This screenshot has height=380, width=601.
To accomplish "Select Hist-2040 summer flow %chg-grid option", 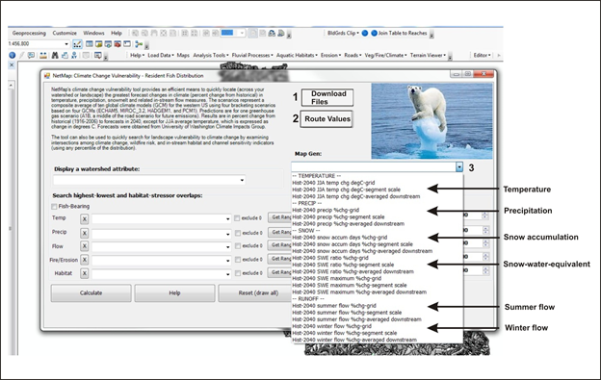I will 334,306.
